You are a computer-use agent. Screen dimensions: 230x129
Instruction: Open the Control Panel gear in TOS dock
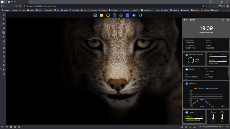(121, 15)
